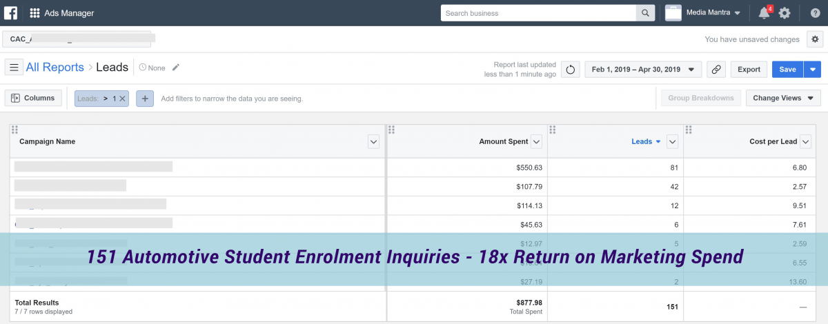The image size is (828, 324).
Task: Refresh the report with reload icon
Action: point(570,69)
